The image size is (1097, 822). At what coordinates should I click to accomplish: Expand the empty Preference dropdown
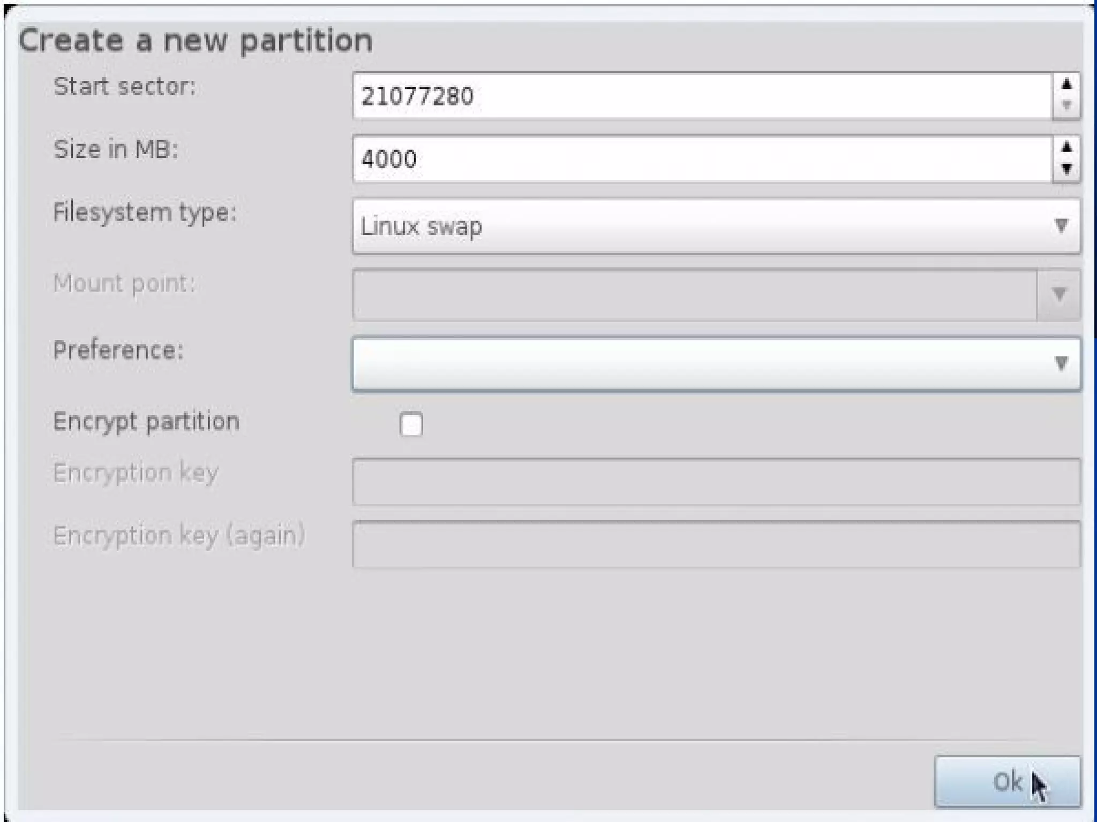(716, 364)
